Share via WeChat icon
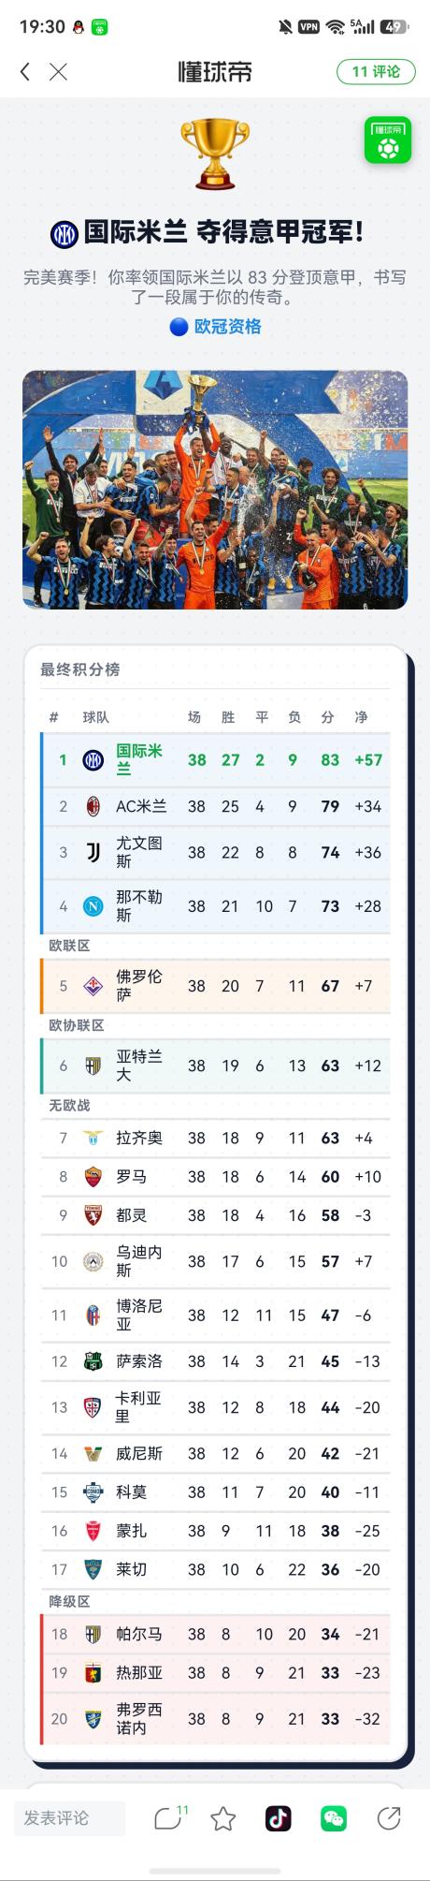430x1881 pixels. 333,1818
